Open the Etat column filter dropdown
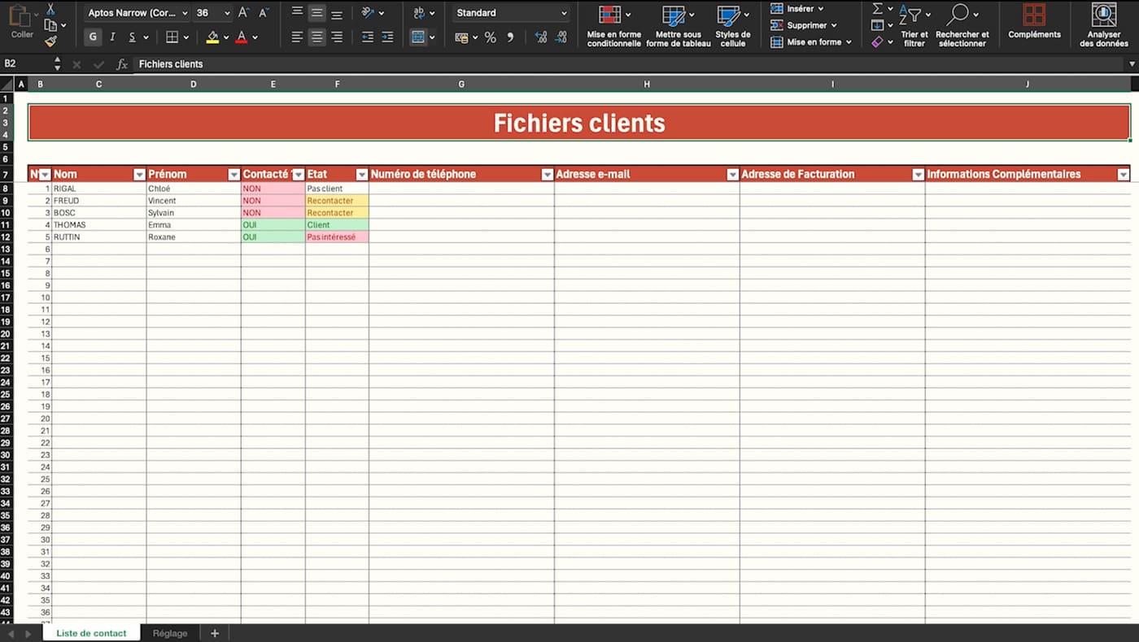 361,175
